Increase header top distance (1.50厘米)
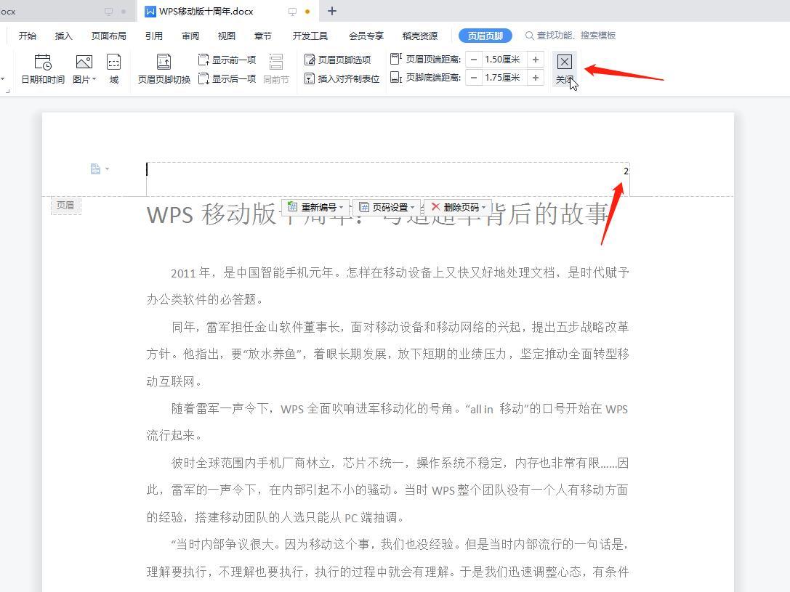 click(x=535, y=60)
